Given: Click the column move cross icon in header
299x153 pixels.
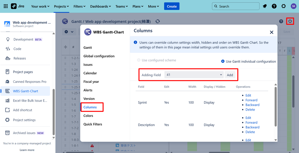Looking at the screenshot, I should pos(65,47).
